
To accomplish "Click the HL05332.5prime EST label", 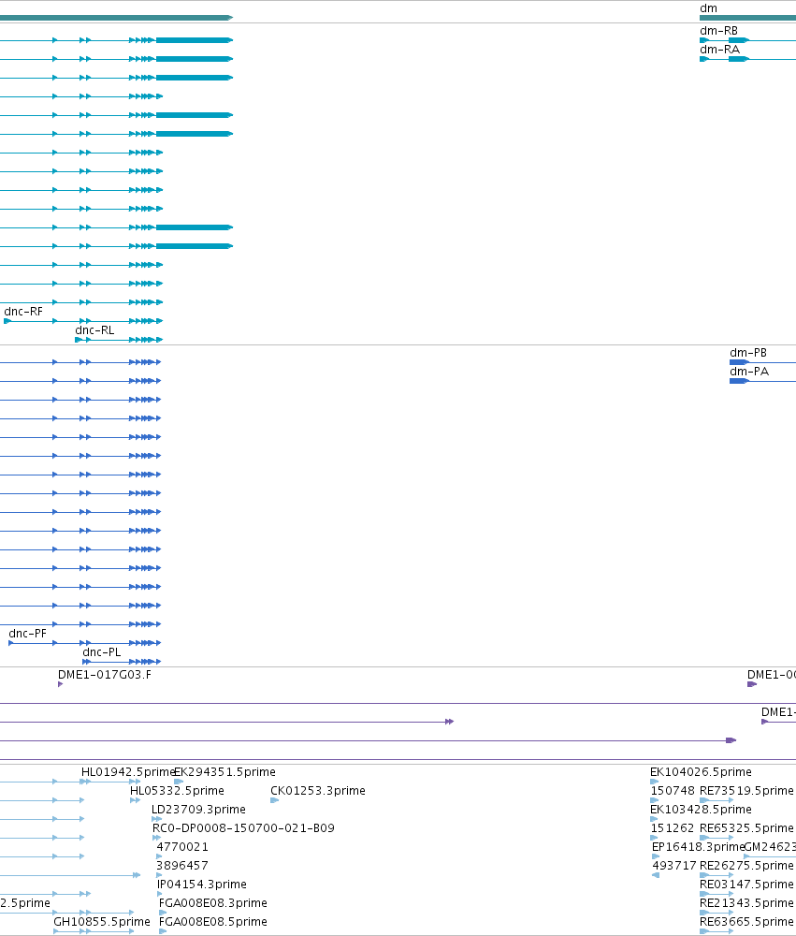I will 177,791.
